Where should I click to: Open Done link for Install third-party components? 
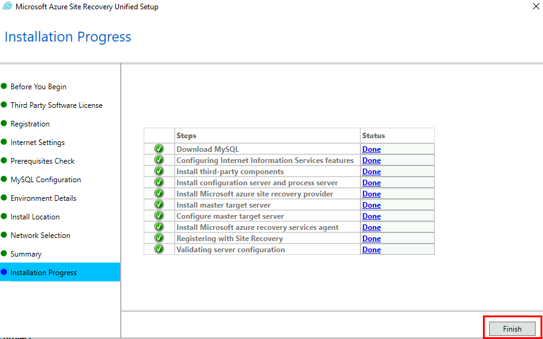pos(371,172)
